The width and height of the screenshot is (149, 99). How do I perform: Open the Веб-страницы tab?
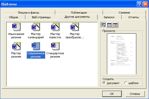point(41,17)
